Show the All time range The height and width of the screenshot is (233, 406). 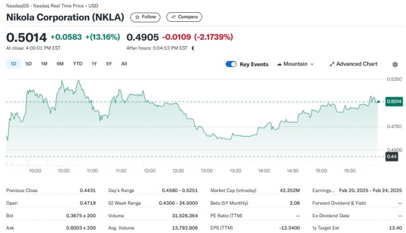pyautogui.click(x=124, y=64)
